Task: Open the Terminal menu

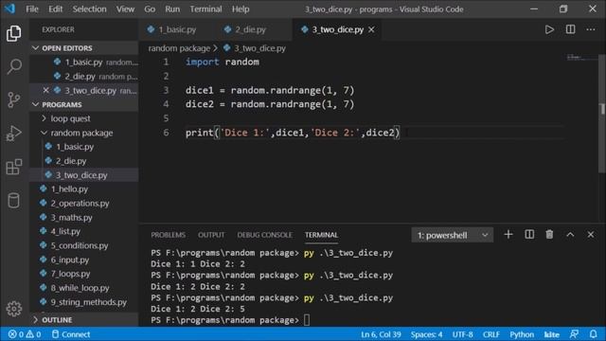Action: (x=205, y=9)
